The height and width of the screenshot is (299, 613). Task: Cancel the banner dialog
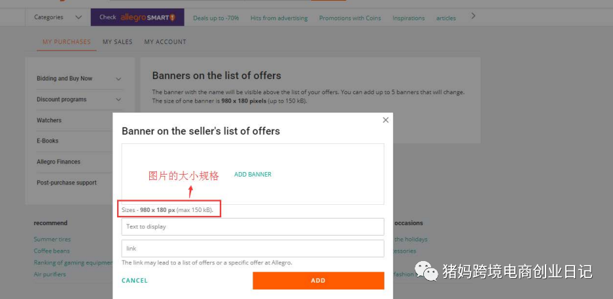pos(135,281)
